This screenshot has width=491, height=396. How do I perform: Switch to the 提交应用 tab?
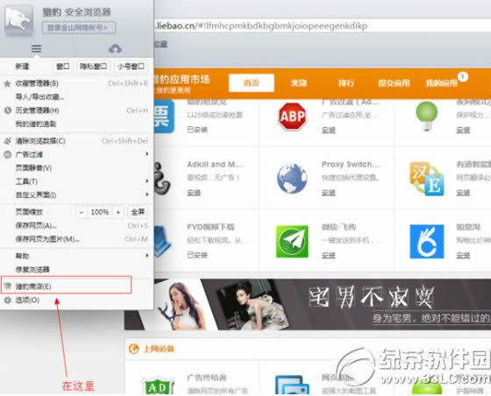pos(394,83)
